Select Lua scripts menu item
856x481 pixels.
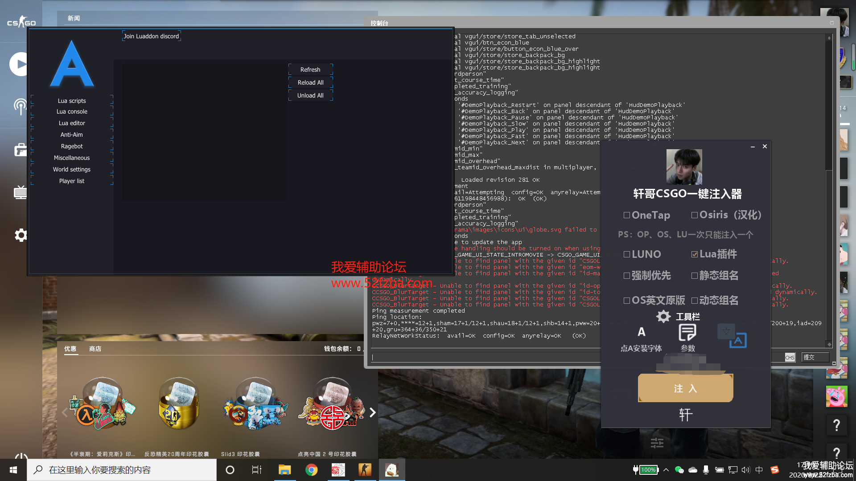(72, 101)
